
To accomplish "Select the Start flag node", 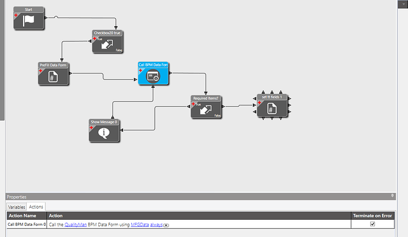I will point(29,18).
